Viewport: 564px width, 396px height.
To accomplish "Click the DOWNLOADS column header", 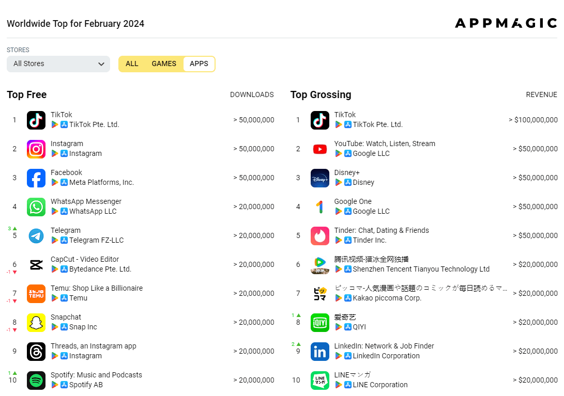I will 252,94.
